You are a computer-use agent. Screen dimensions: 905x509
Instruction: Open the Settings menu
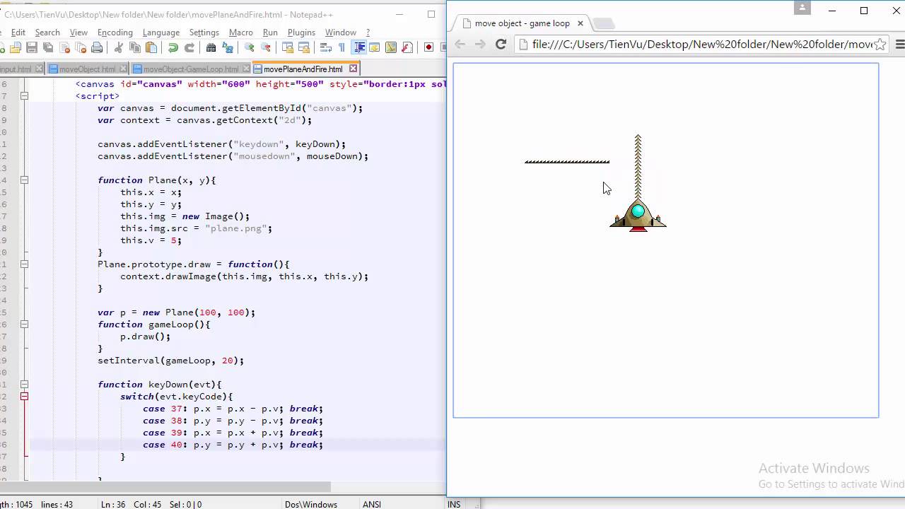(204, 33)
